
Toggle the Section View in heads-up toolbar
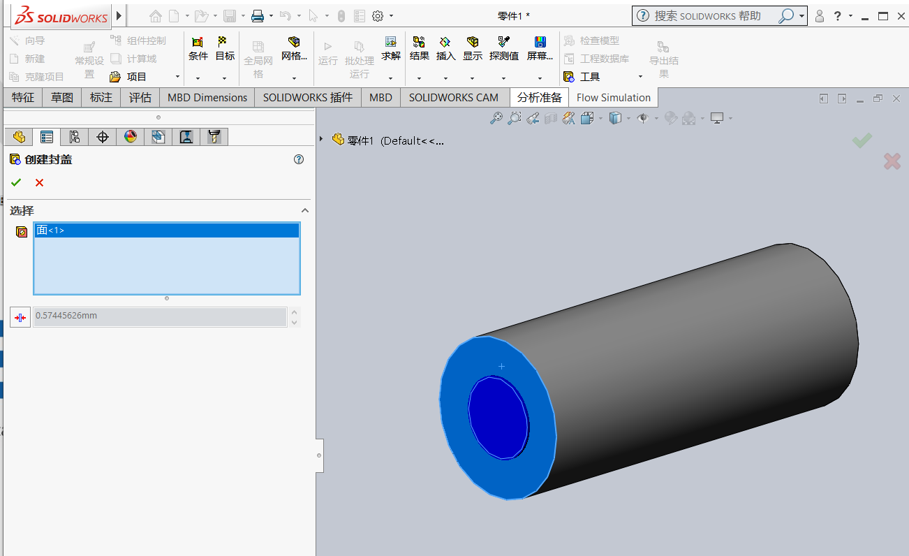(x=550, y=118)
